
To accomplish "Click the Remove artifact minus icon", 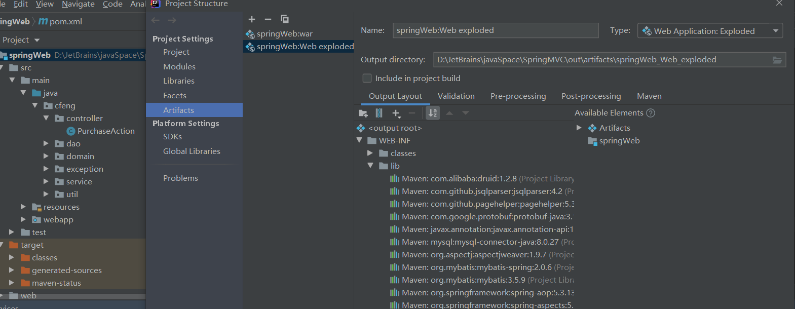I will coord(268,19).
